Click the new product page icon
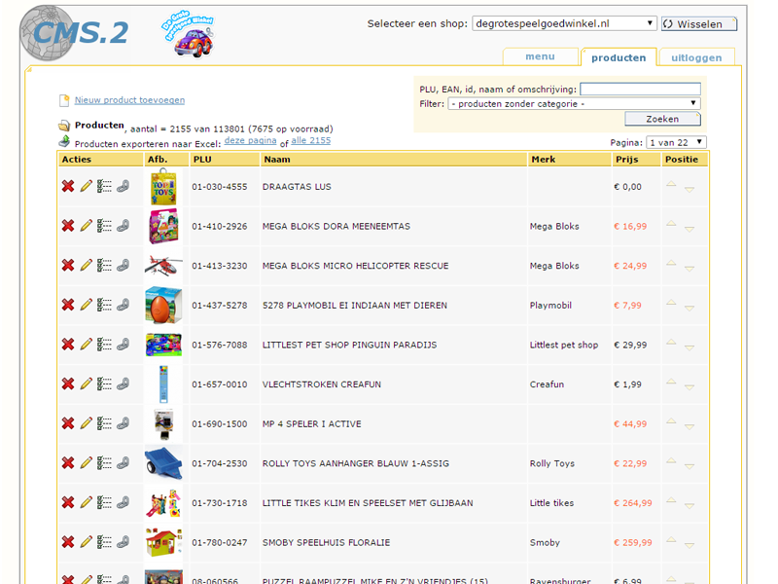Image resolution: width=778 pixels, height=584 pixels. pyautogui.click(x=64, y=100)
